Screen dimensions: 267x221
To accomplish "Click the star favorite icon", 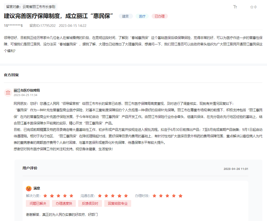I will point(252,7).
